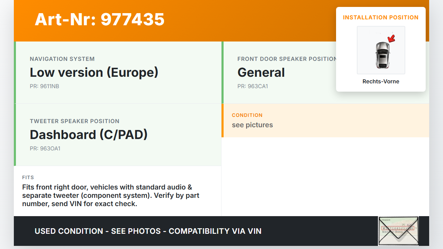Click the Installation Position heading
Image resolution: width=443 pixels, height=249 pixels.
coord(381,17)
